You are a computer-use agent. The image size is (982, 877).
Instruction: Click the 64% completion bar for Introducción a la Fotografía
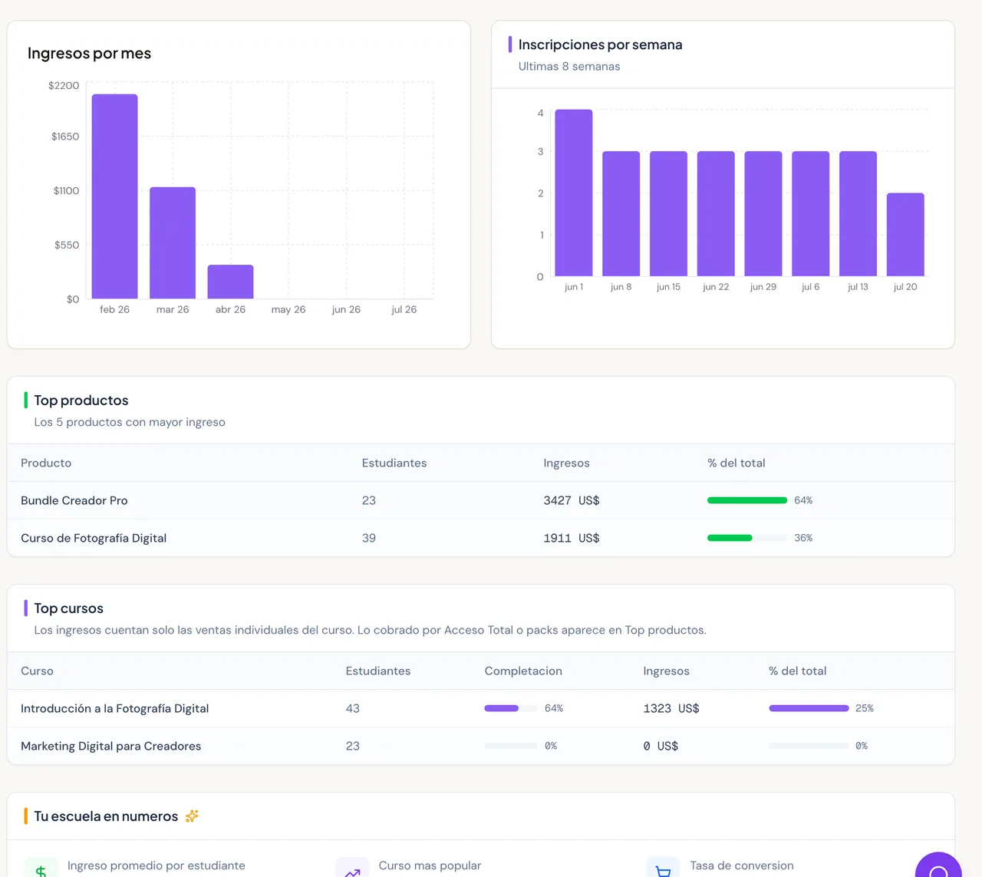coord(511,708)
